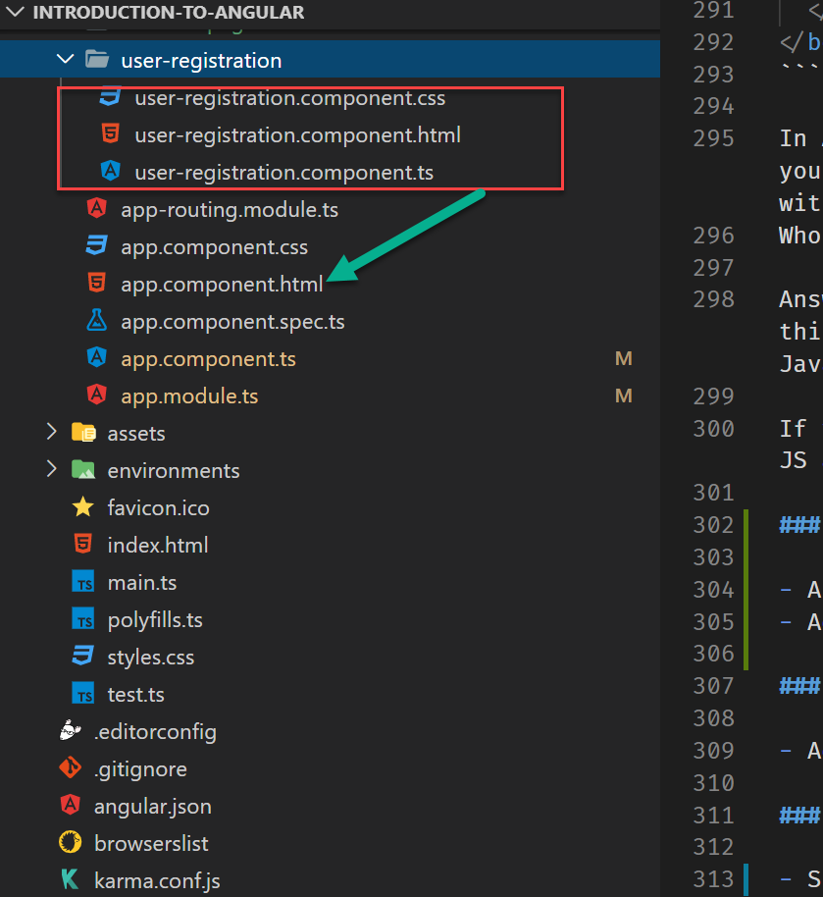
Task: Click the M status badge of app.module.ts
Action: click(x=624, y=396)
